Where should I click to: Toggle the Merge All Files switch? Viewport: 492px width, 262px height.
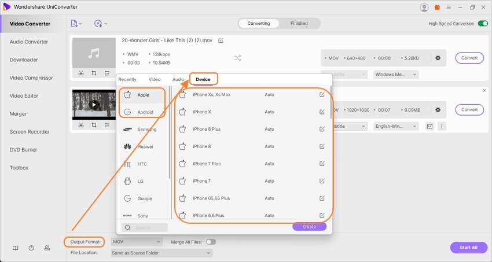211,242
